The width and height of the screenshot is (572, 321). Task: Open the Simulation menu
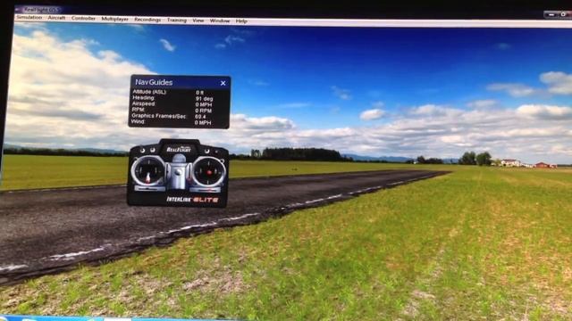point(29,18)
